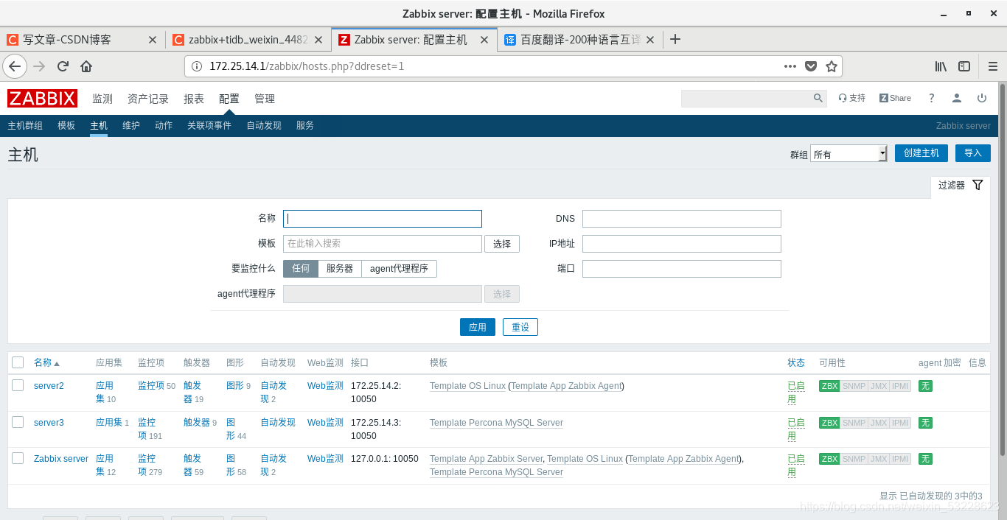Open the server2 host link
Image resolution: width=1007 pixels, height=520 pixels.
click(x=49, y=386)
